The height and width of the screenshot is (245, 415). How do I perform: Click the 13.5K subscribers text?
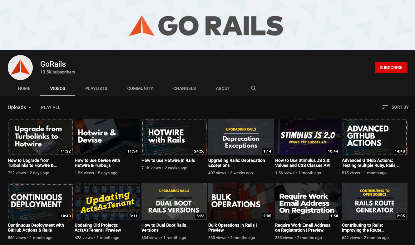point(58,72)
